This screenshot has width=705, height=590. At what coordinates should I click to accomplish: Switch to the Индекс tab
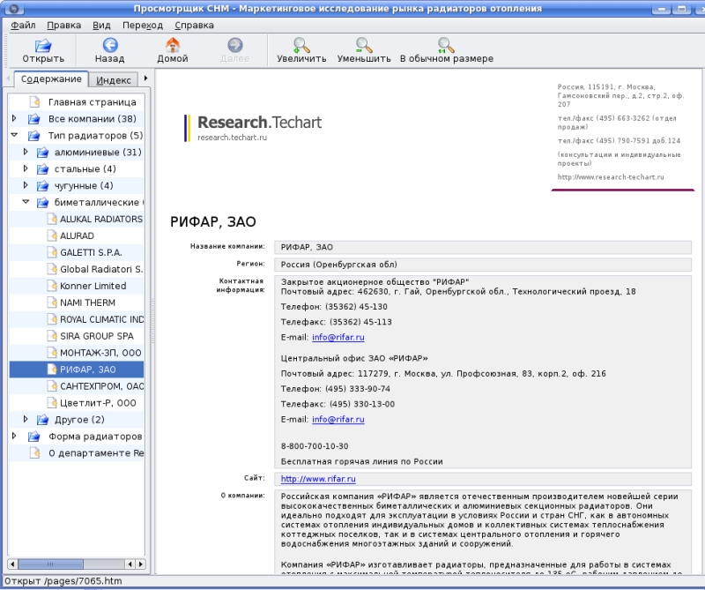pos(114,80)
